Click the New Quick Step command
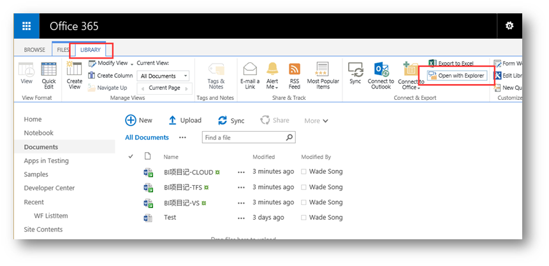 pos(508,88)
